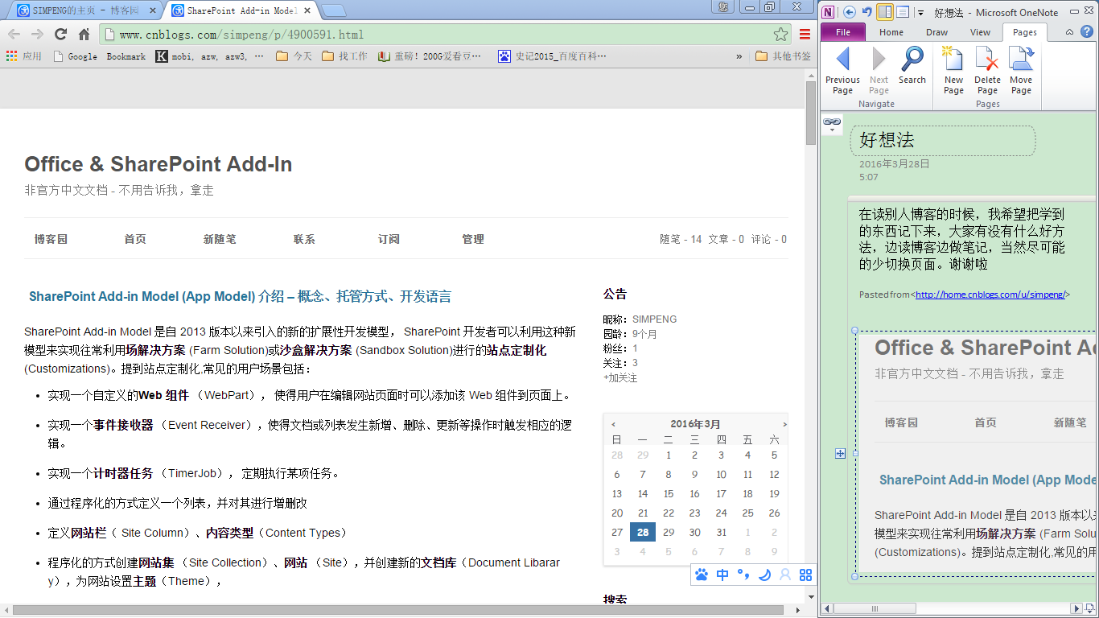Image resolution: width=1099 pixels, height=618 pixels.
Task: Click the Office & SharePoint Add-In blog title
Action: [158, 164]
